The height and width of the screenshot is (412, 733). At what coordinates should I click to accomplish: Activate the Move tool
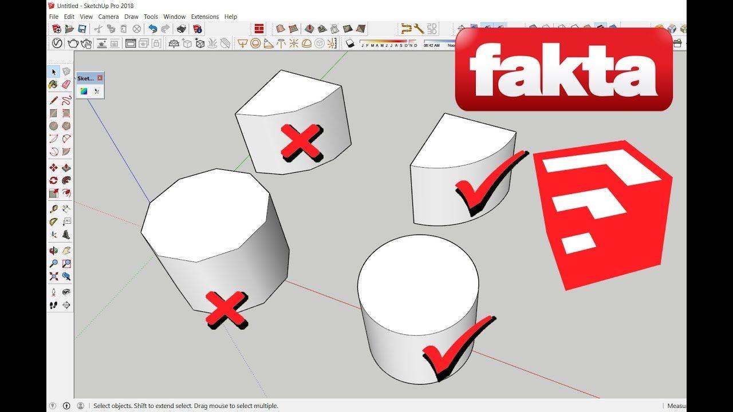tap(54, 168)
